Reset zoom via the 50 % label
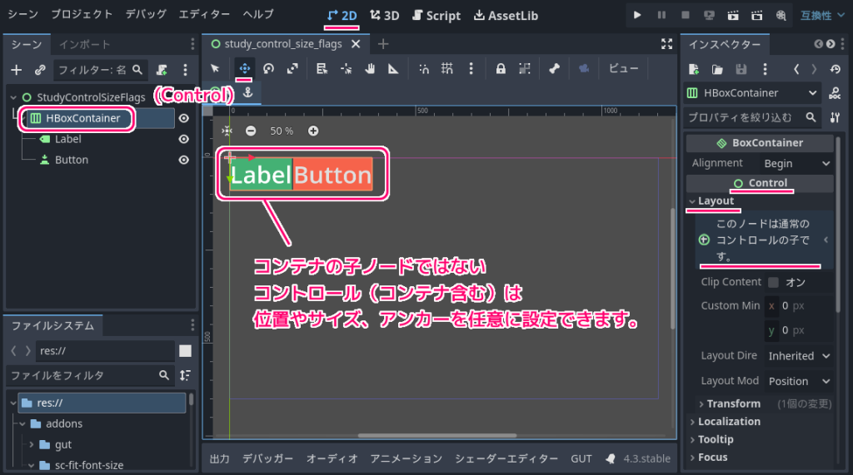Screen dimensions: 853x475 [x=282, y=131]
